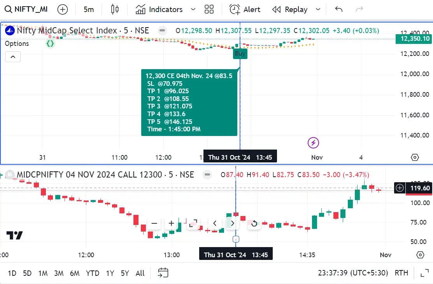
Task: Select the 5Y date range
Action: click(x=125, y=273)
